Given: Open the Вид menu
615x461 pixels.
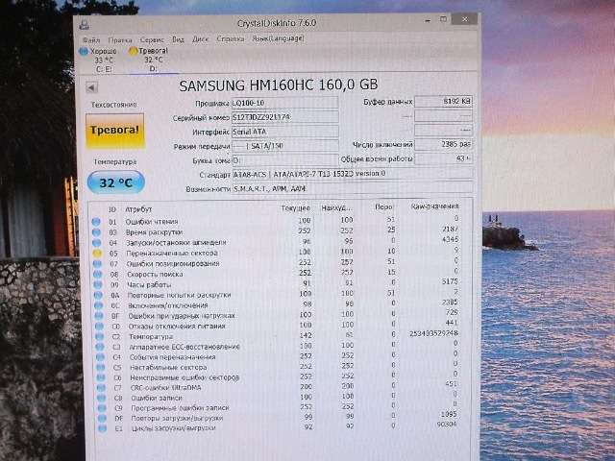Looking at the screenshot, I should [178, 39].
